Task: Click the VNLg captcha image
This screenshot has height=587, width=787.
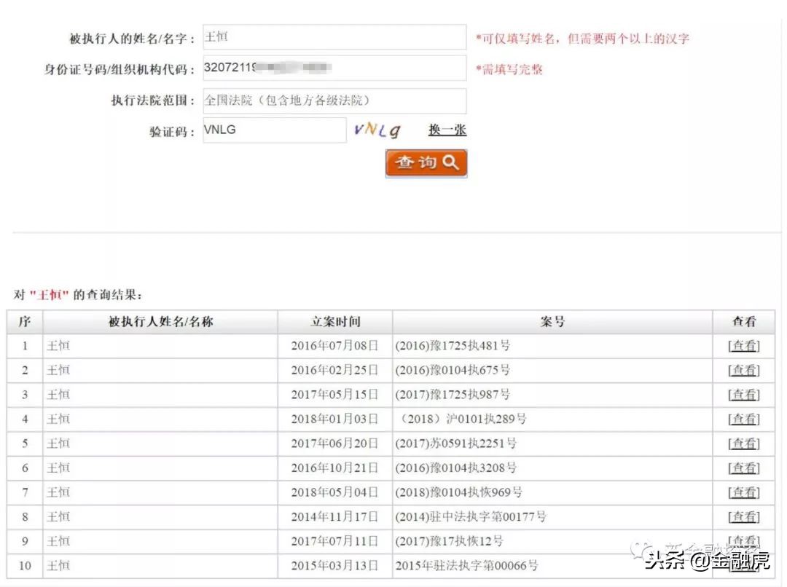Action: (377, 130)
